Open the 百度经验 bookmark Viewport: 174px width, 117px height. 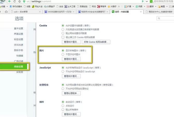point(82,6)
